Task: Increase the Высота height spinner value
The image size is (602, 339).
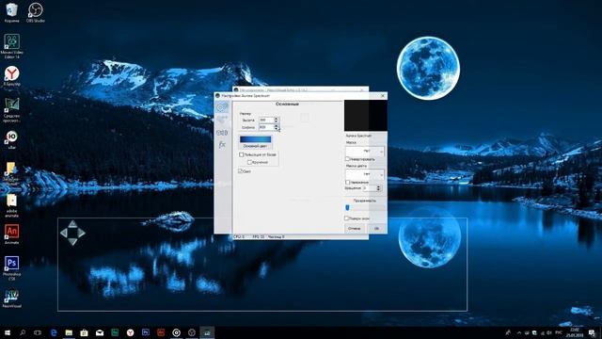Action: coord(276,119)
